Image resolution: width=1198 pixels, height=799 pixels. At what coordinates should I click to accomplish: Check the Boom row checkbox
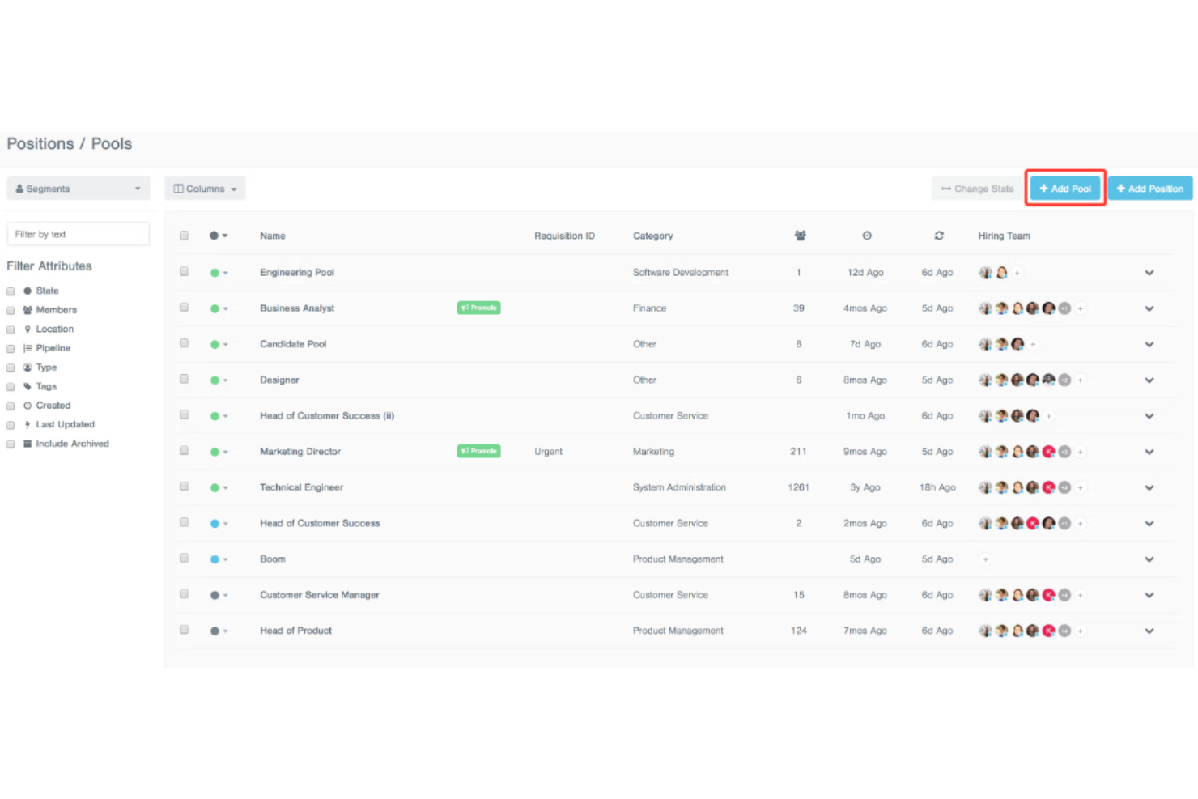(184, 559)
